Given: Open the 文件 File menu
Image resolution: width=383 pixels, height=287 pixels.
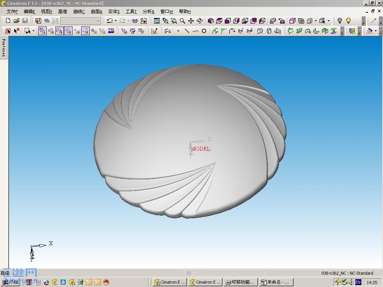Looking at the screenshot, I should [12, 12].
